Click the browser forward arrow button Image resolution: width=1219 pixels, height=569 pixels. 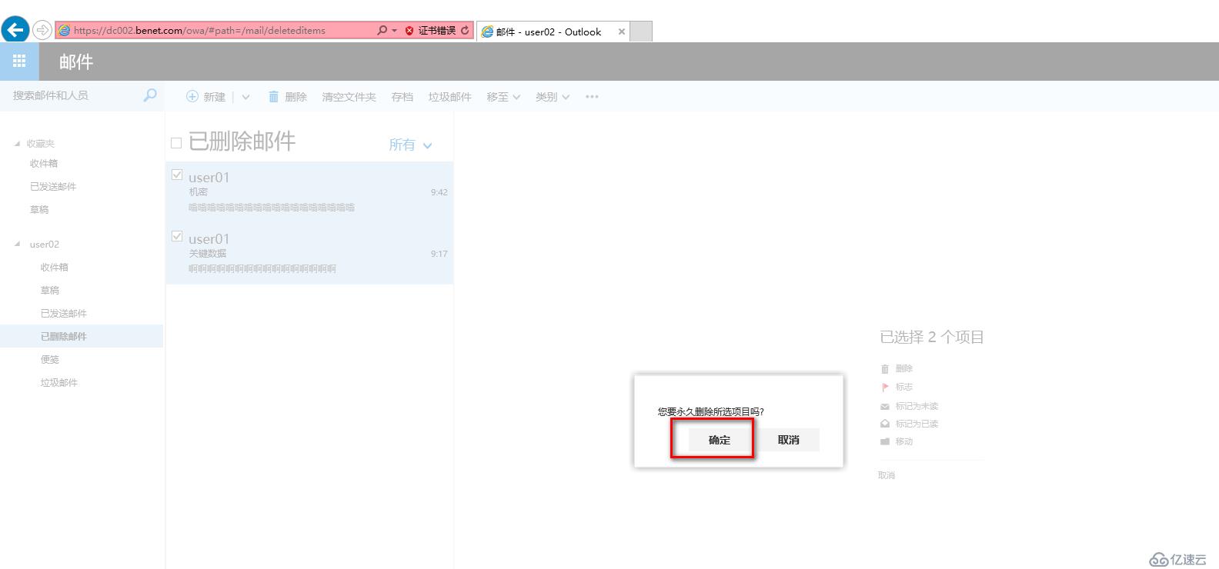[x=42, y=30]
